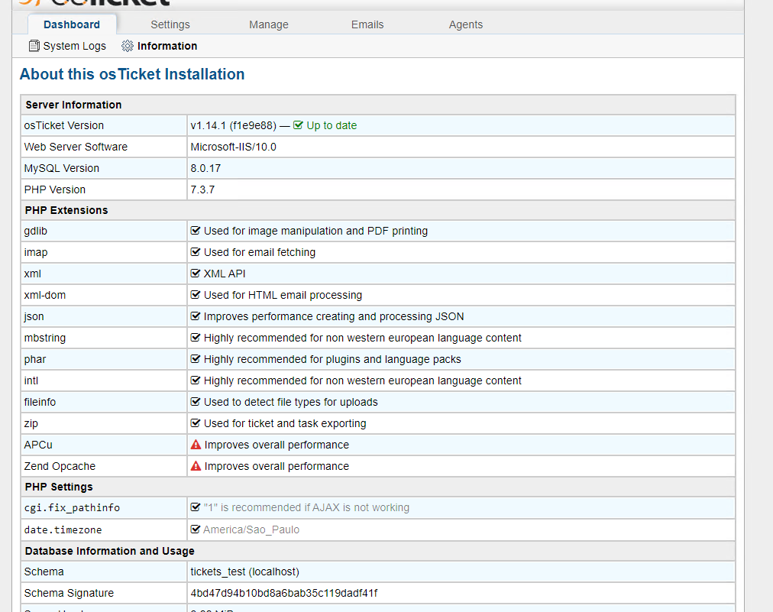This screenshot has height=612, width=773.
Task: Click the schema signature hash value
Action: 284,593
